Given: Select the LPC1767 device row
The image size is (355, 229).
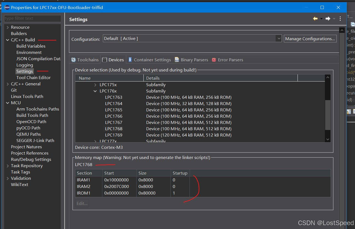Looking at the screenshot, I should (200, 123).
